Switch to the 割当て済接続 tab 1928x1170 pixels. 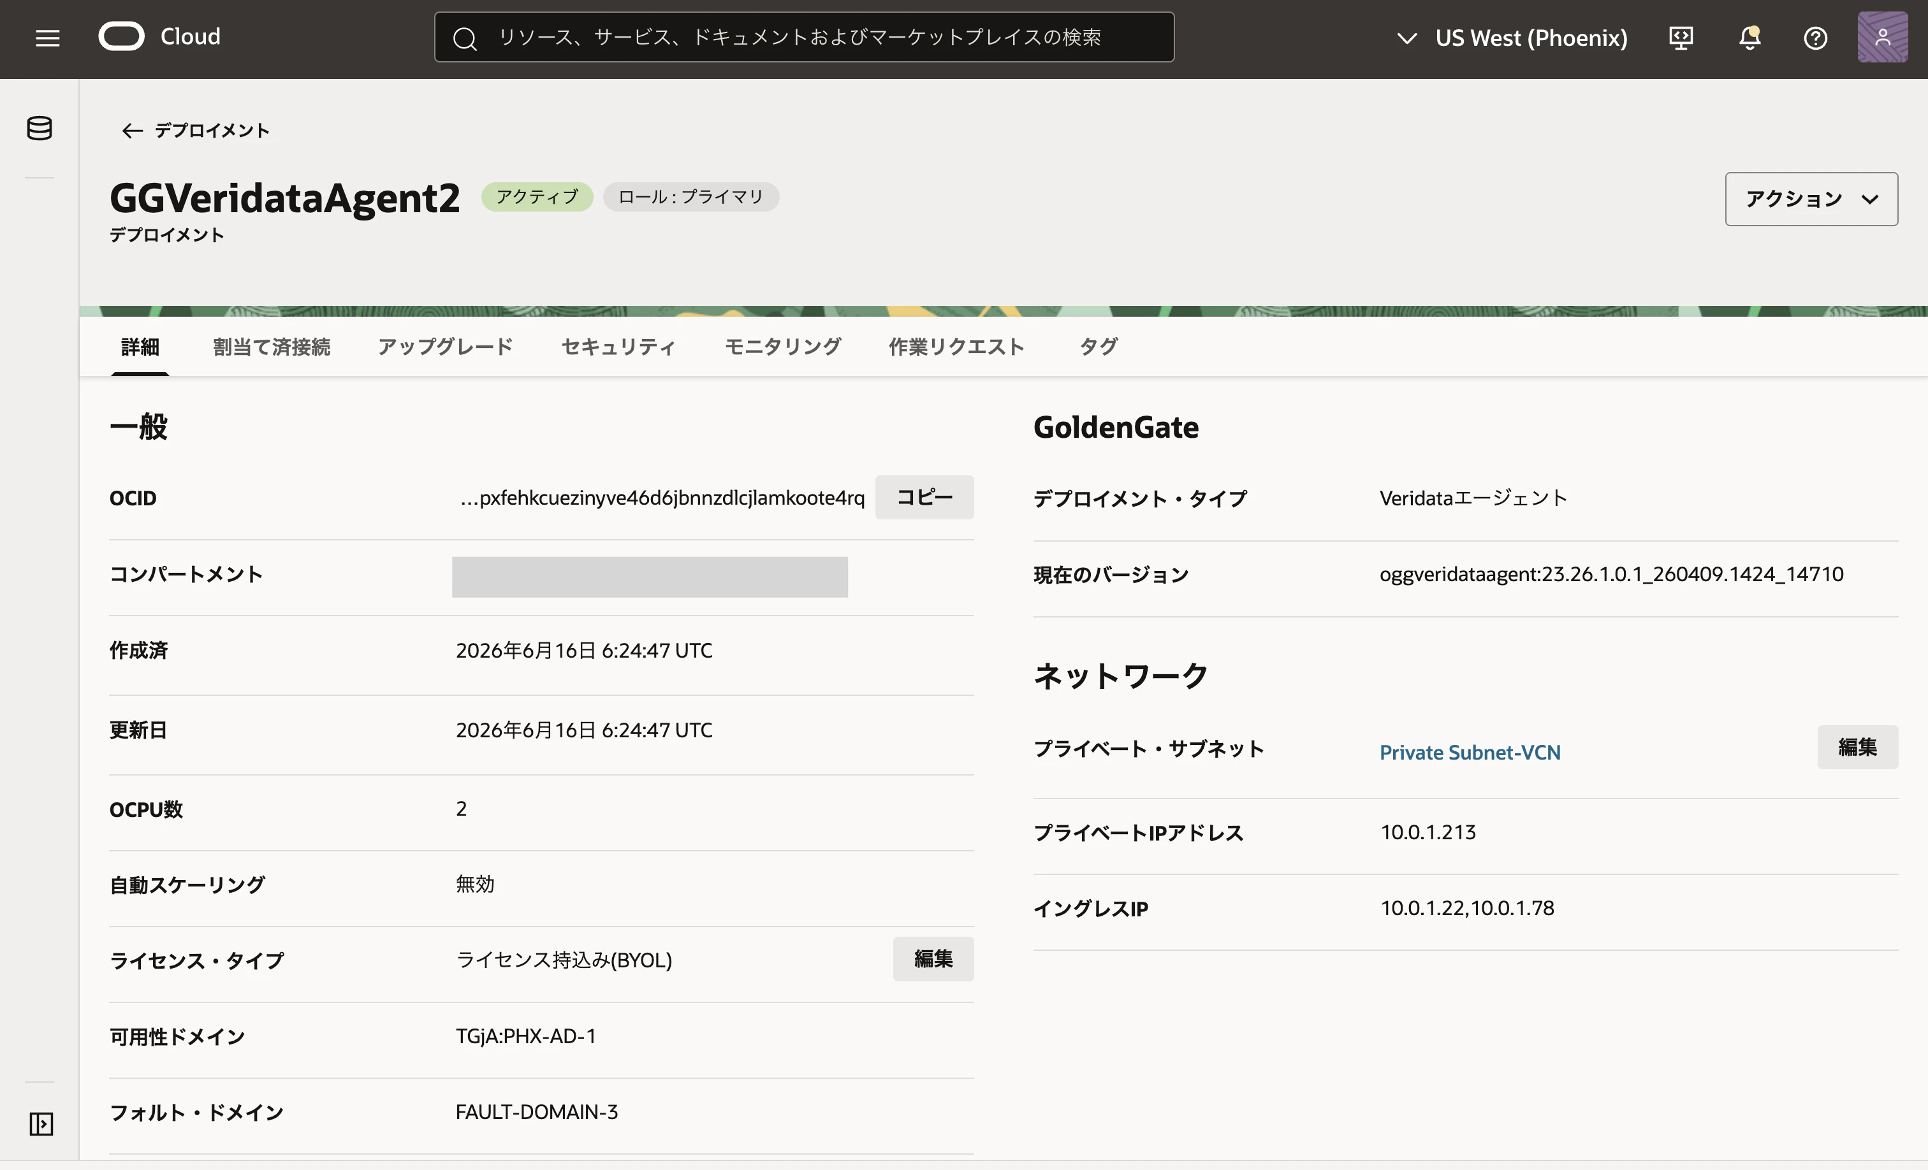tap(272, 347)
